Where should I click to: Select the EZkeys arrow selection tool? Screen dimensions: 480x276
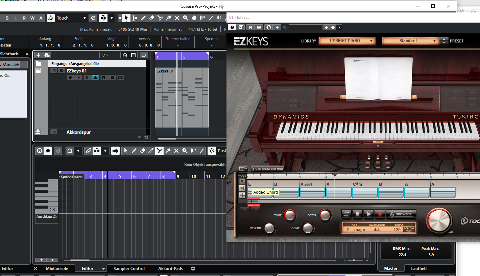point(242,181)
